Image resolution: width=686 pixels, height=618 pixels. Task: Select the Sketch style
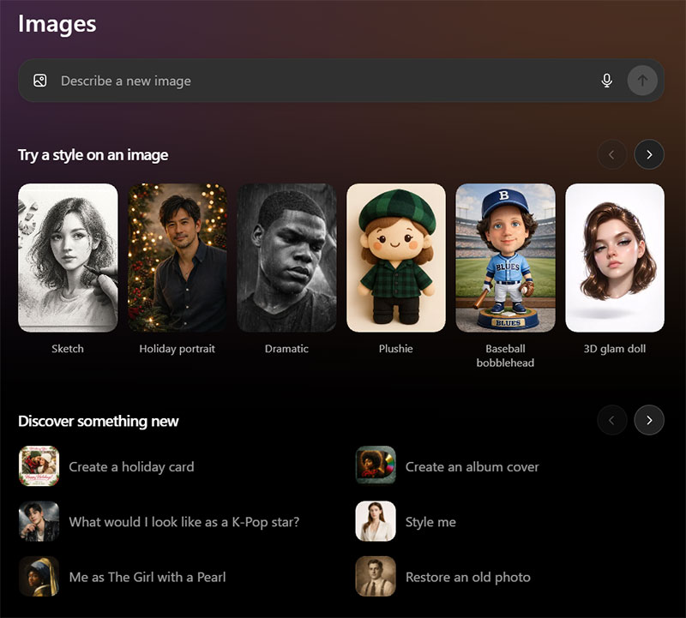coord(68,257)
